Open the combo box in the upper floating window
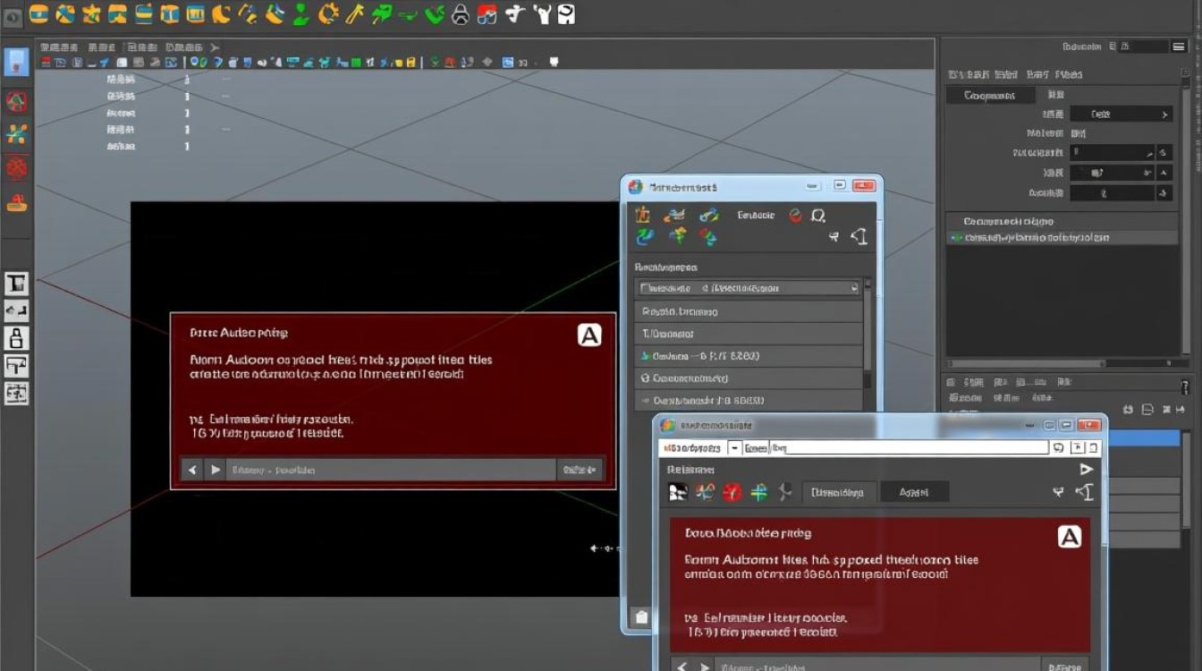1202x671 pixels. pos(748,288)
